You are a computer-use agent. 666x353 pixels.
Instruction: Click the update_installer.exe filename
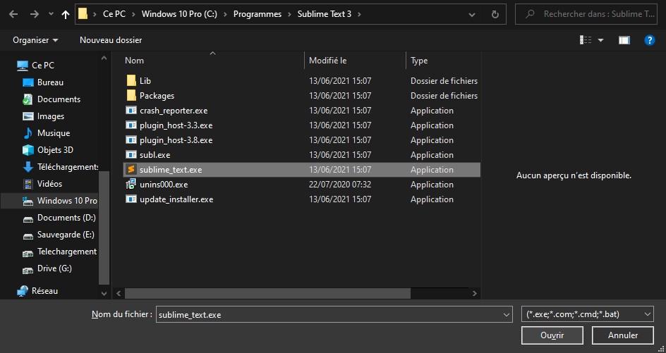click(176, 199)
